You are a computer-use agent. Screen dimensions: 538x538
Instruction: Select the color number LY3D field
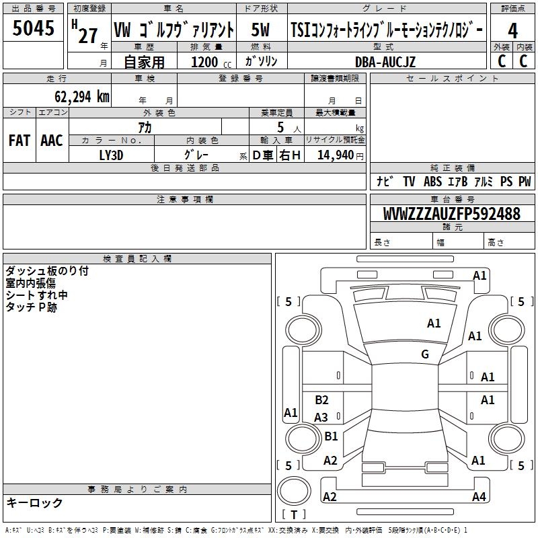[111, 155]
